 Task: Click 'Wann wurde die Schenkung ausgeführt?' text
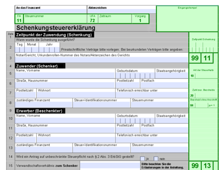[45, 40]
